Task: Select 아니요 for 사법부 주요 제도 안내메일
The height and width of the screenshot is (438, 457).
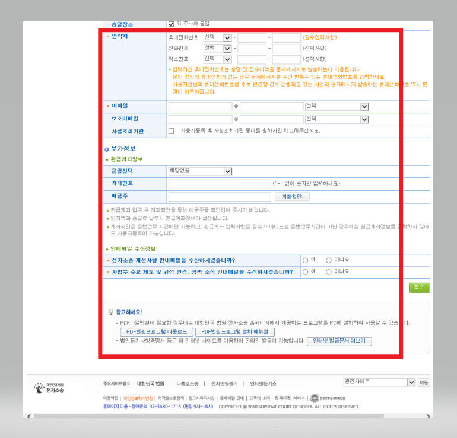Action: (328, 272)
